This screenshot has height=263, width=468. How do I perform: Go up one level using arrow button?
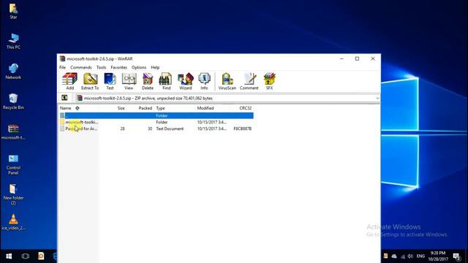coord(64,98)
